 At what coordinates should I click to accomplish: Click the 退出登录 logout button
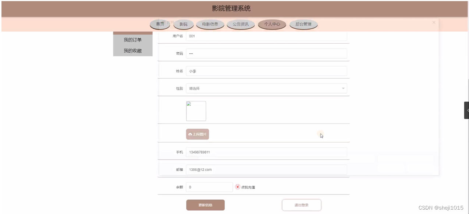(x=302, y=205)
